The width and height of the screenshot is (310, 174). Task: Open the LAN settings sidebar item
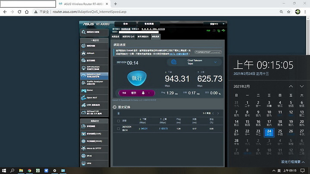[94, 134]
